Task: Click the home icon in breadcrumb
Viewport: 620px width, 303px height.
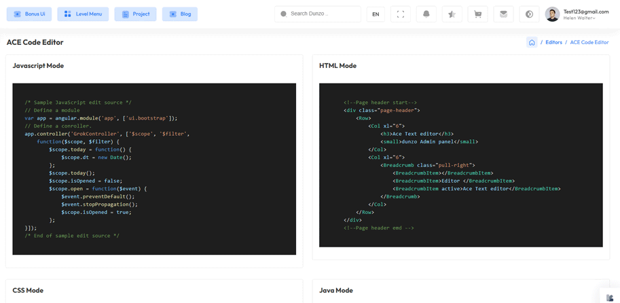Action: [x=532, y=42]
